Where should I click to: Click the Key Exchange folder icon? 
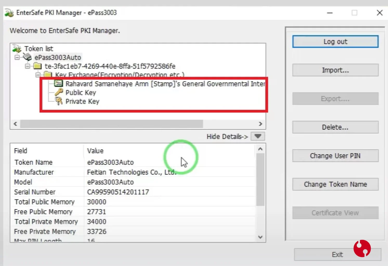(x=48, y=75)
